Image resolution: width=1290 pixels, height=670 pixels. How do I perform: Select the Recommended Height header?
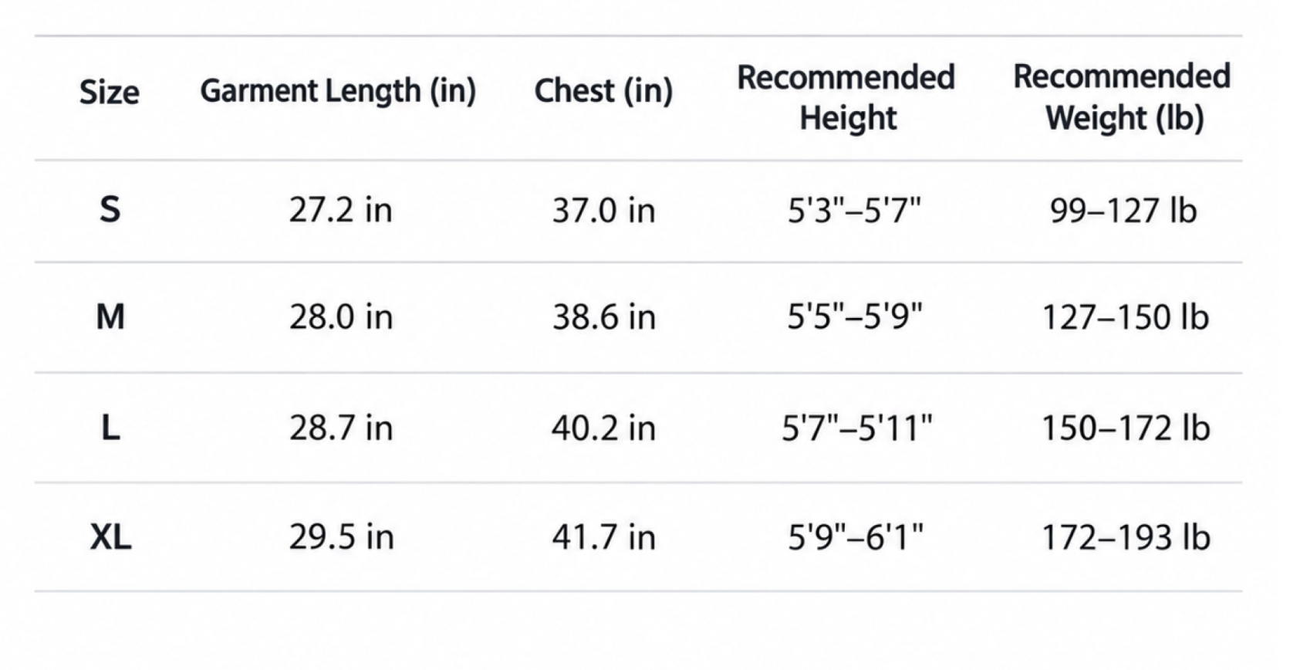[x=846, y=97]
